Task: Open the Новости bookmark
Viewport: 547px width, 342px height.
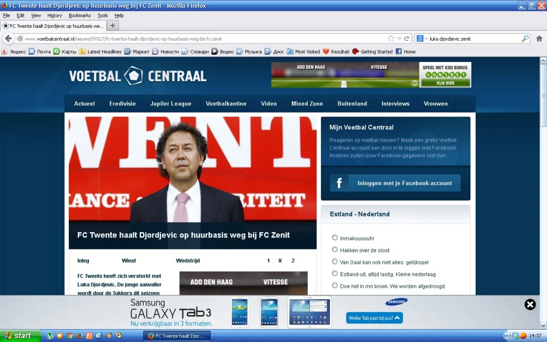Action: (x=165, y=52)
